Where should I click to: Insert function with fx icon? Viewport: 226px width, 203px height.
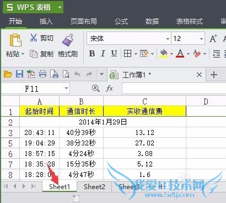(x=110, y=89)
